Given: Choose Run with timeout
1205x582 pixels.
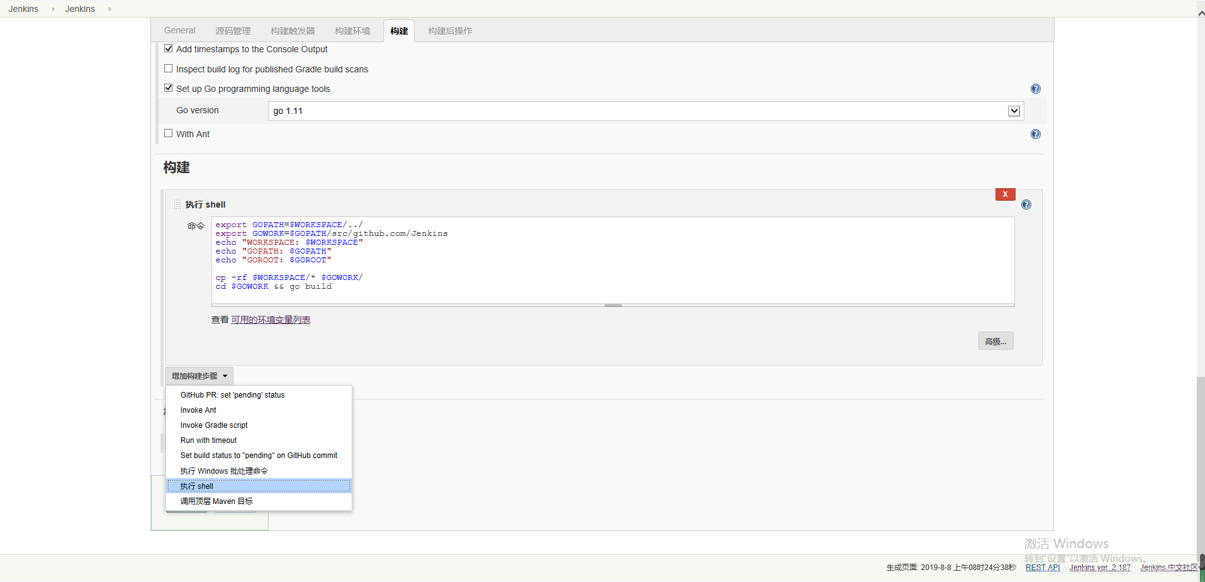Looking at the screenshot, I should click(259, 440).
